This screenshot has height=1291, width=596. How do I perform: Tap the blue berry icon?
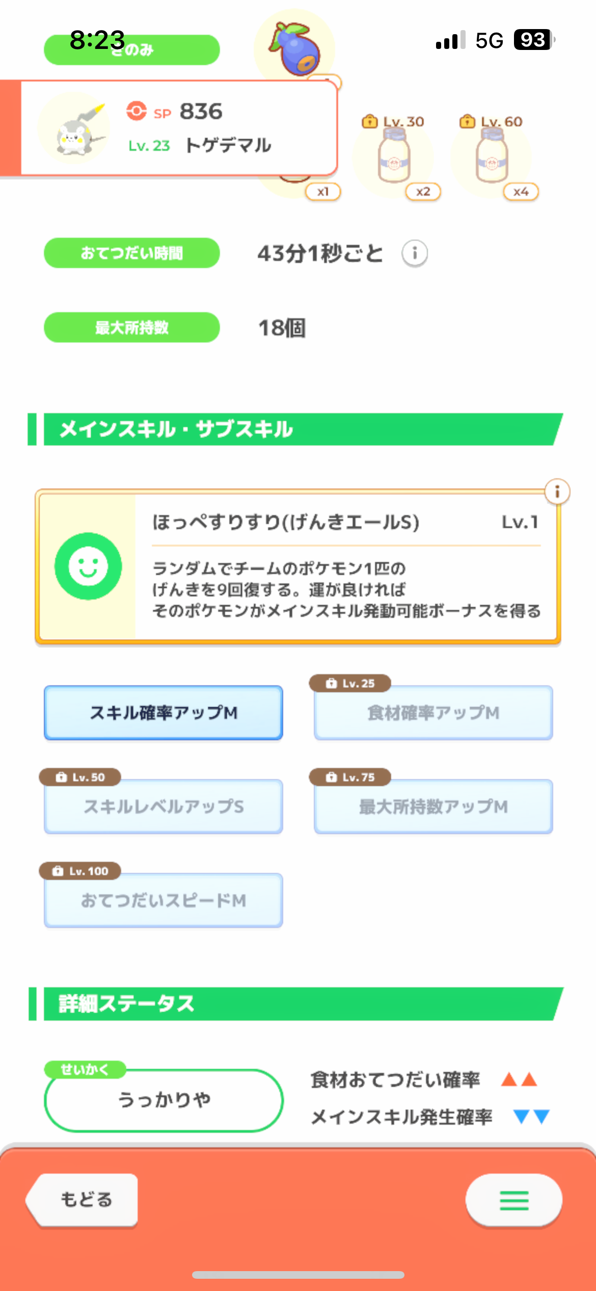tap(295, 48)
